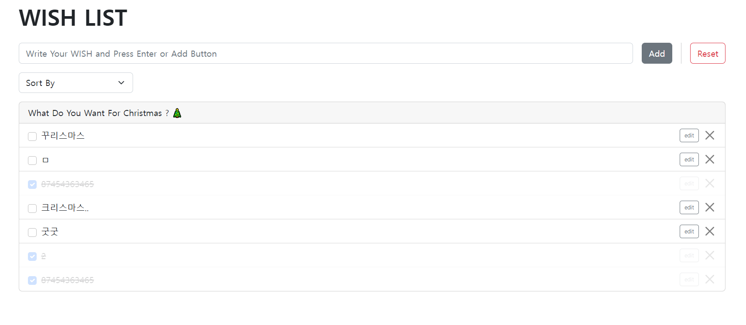Check the ㅁ wish checkbox
Viewport: 746px width, 325px height.
[x=32, y=161]
